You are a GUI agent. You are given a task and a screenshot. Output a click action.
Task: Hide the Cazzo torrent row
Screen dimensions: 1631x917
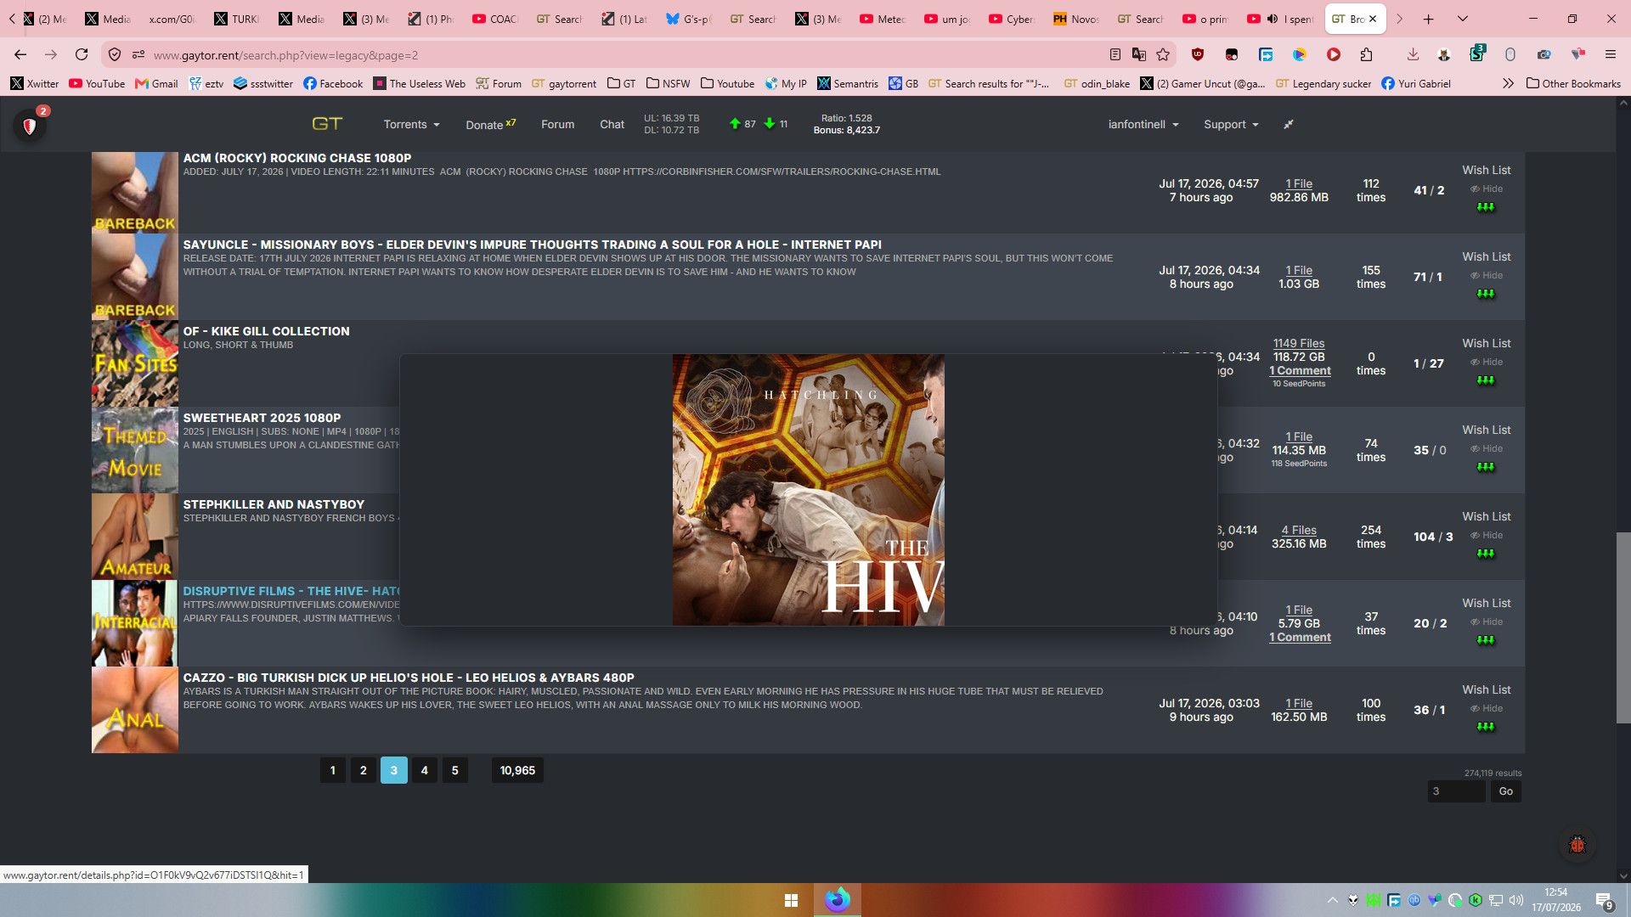click(1487, 709)
